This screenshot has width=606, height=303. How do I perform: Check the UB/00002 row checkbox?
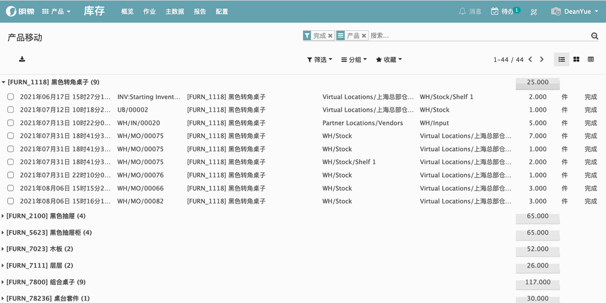(x=11, y=109)
